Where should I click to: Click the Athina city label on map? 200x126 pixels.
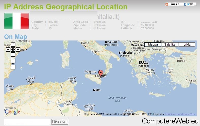coord(150,70)
